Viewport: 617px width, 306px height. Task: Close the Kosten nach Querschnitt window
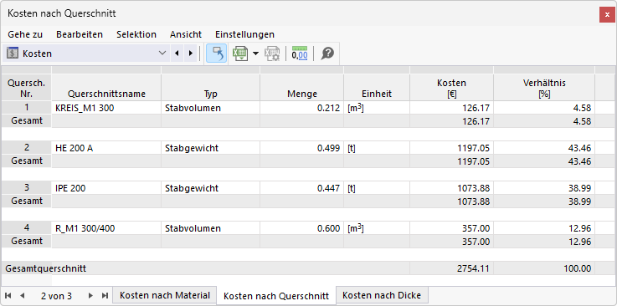pos(607,14)
